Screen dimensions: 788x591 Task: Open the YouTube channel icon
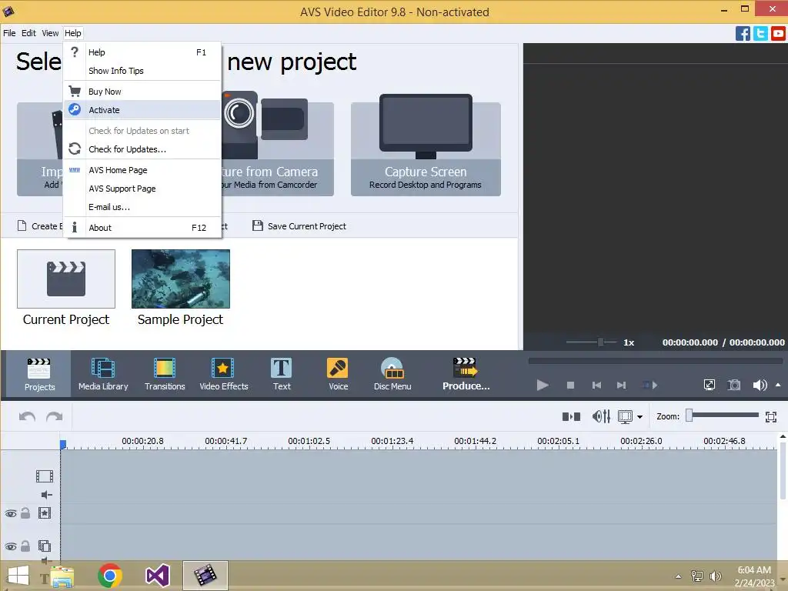tap(778, 34)
